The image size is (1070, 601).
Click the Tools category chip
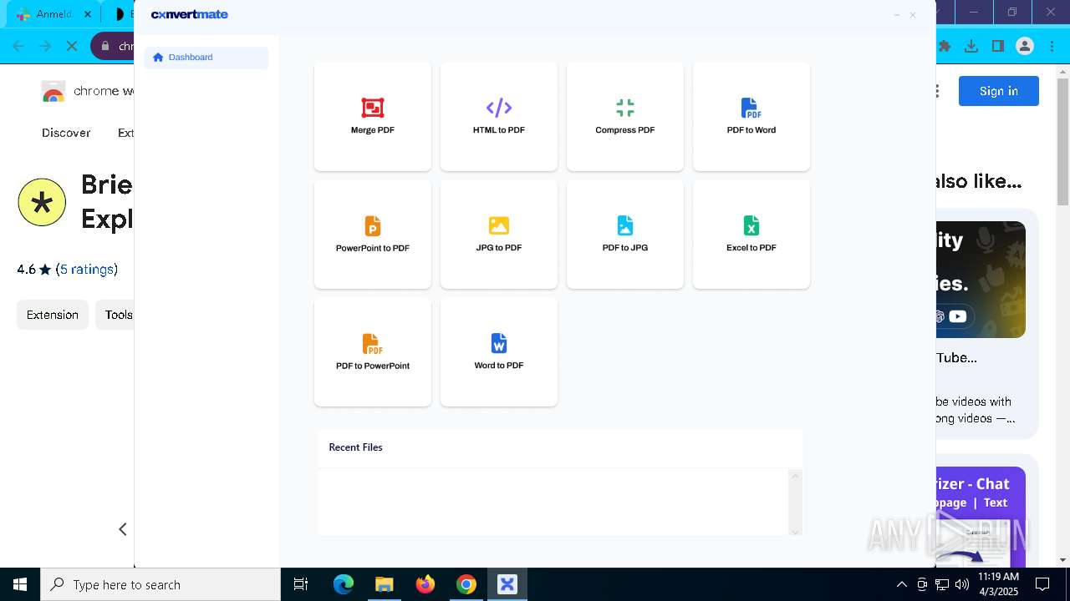click(116, 315)
